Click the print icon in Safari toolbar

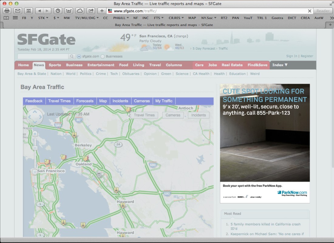click(x=7, y=11)
